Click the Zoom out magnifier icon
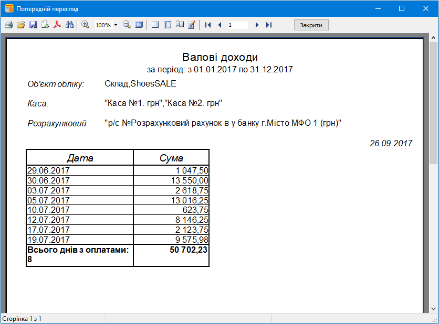This screenshot has width=439, height=324. 127,25
